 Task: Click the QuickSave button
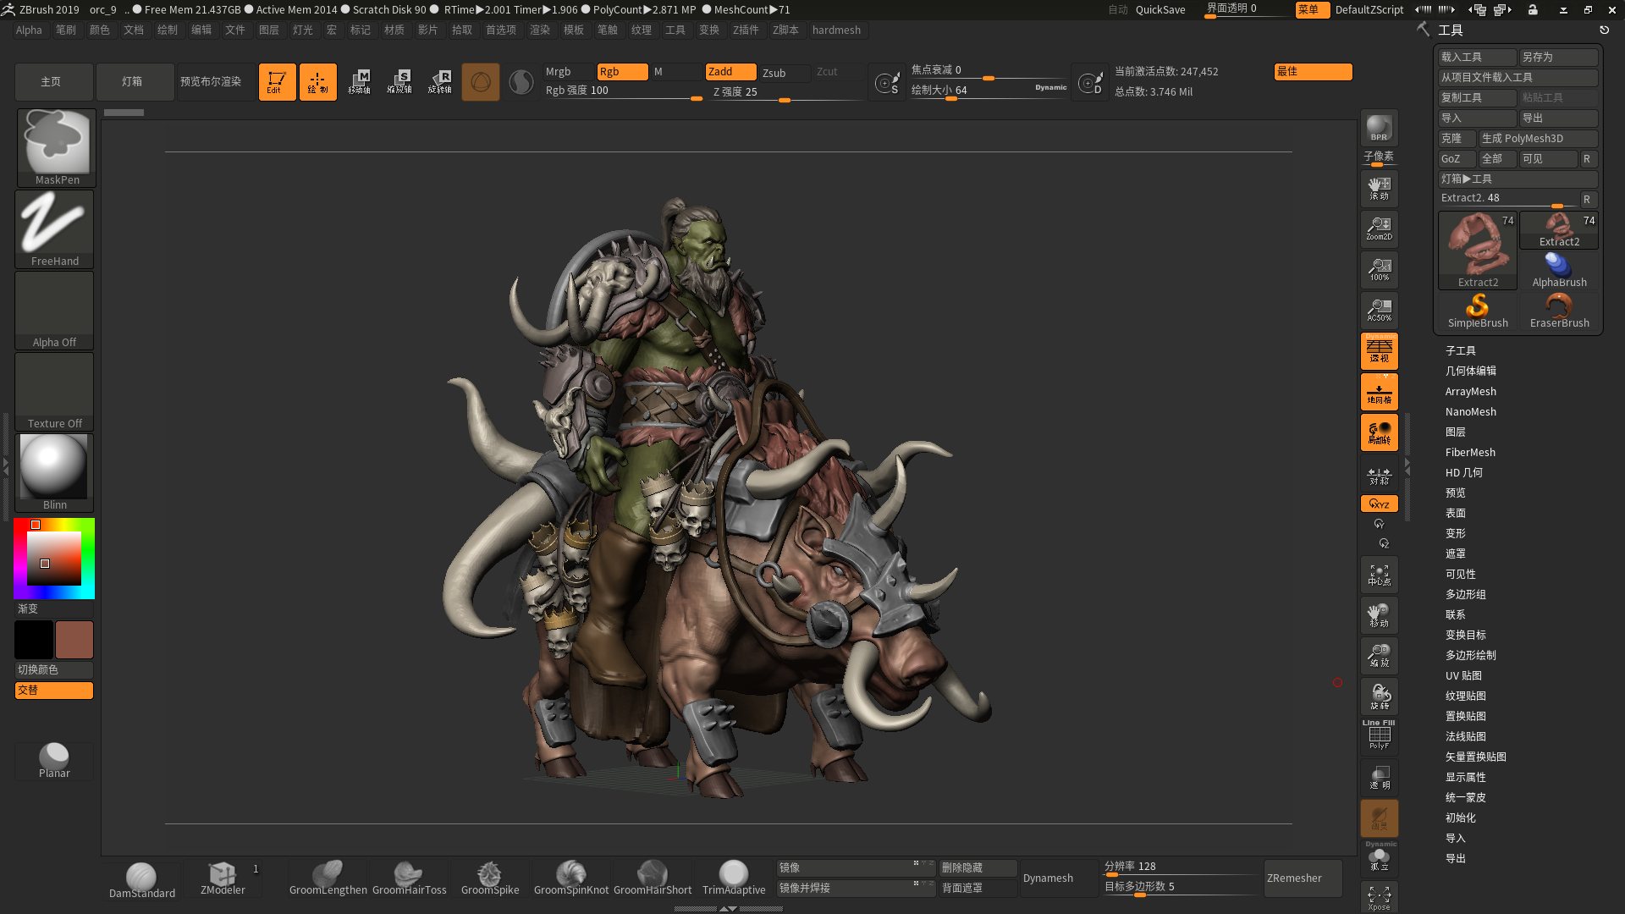click(1160, 9)
